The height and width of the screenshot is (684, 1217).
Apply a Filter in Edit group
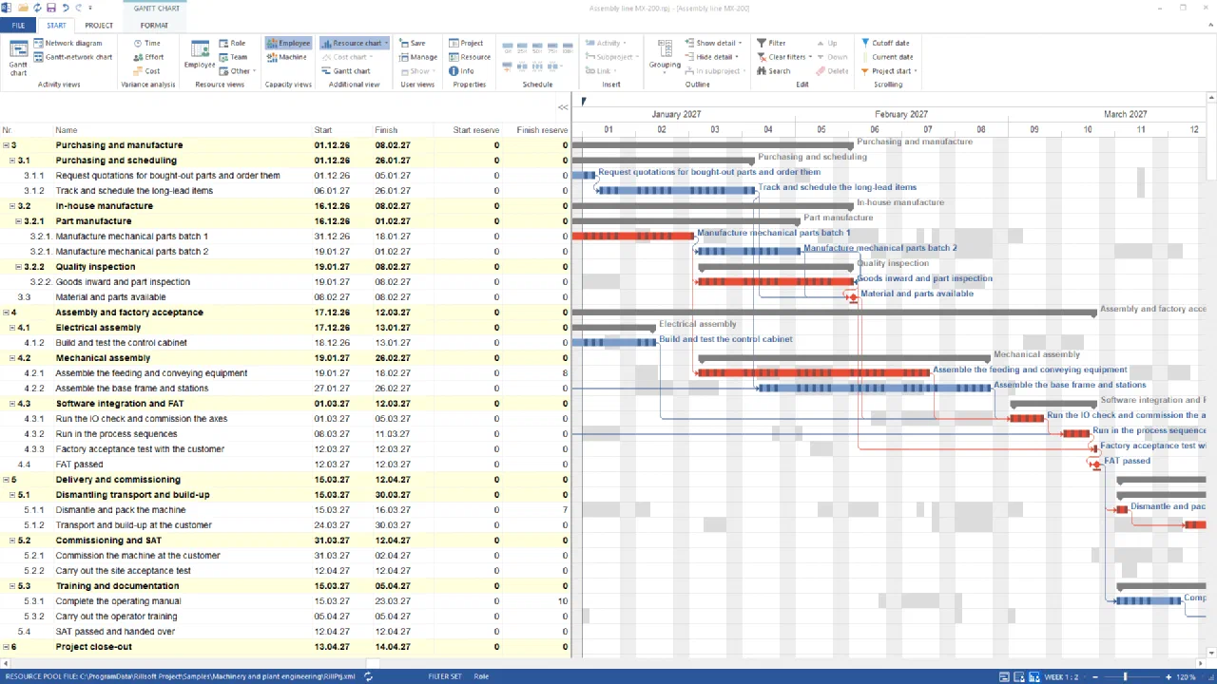(771, 43)
